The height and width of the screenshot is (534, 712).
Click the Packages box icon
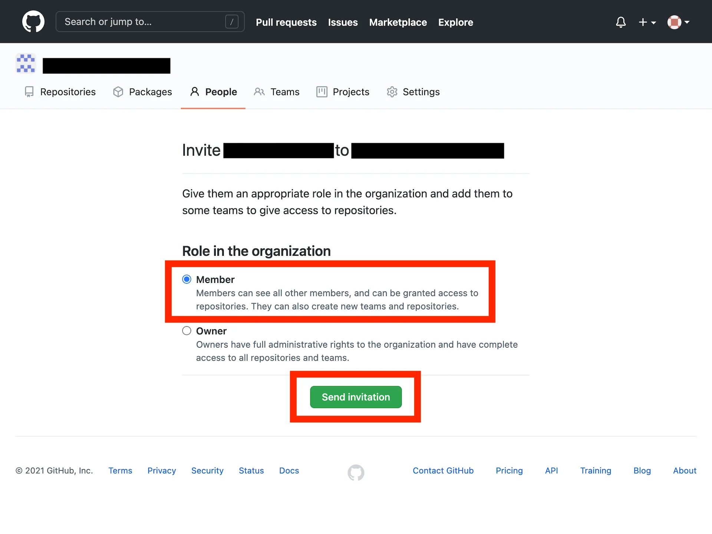click(x=118, y=92)
